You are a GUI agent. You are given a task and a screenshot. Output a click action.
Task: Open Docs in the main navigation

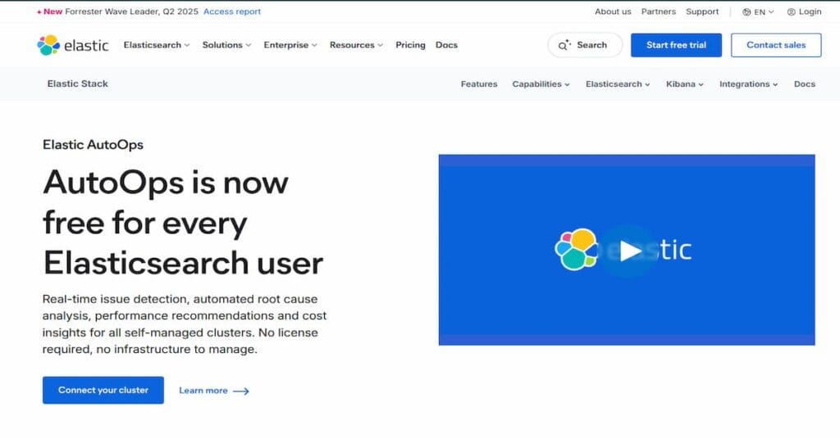click(x=446, y=45)
